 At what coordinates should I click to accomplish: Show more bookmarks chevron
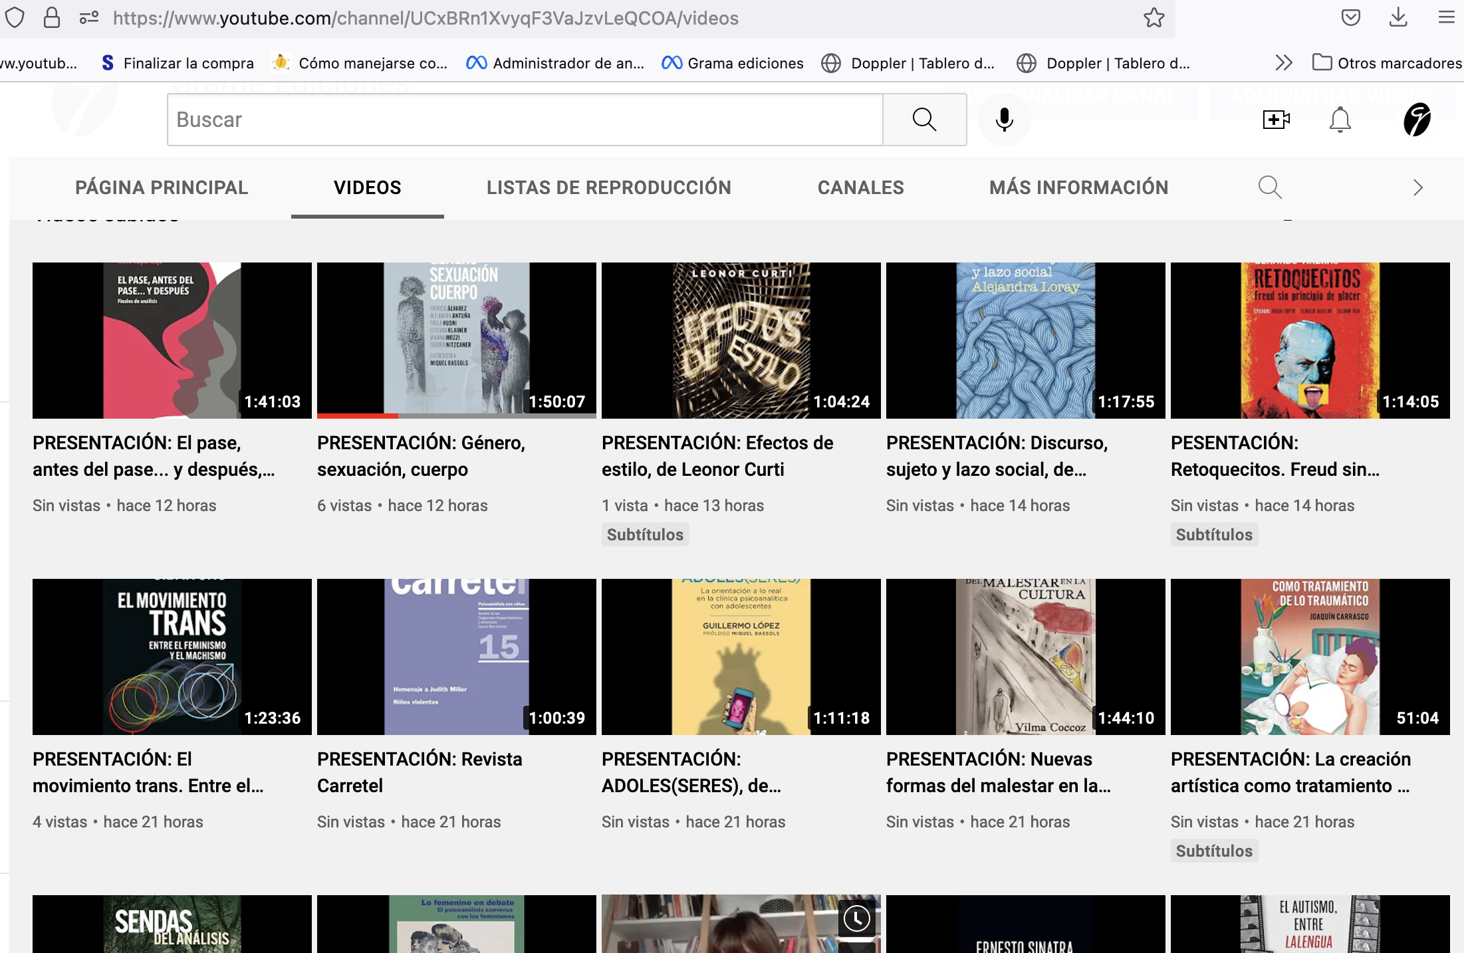(1283, 63)
